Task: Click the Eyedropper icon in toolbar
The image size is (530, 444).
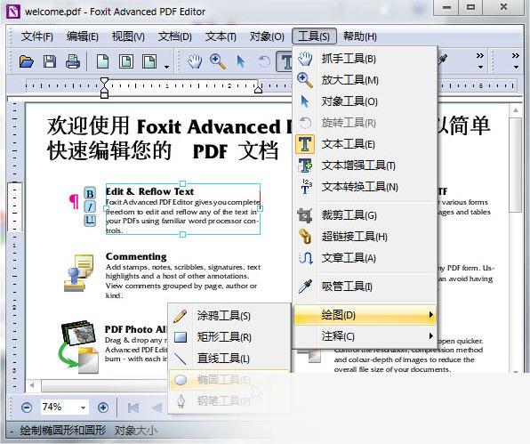Action: [442, 60]
